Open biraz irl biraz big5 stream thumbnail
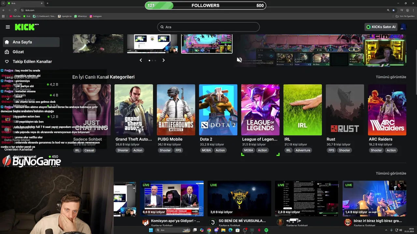 tap(374, 199)
